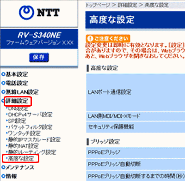Viewport: 185px width, 181px height.
Task: Click the PPPoEブリッジ row label
Action: (x=104, y=152)
